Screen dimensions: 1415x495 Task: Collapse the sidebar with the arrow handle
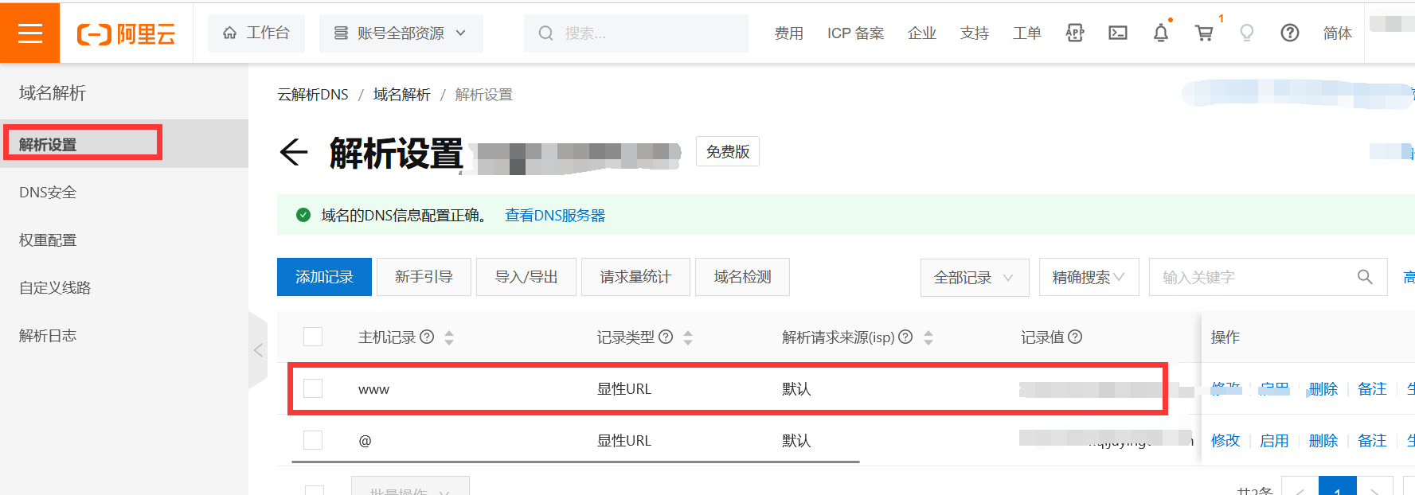click(x=258, y=350)
